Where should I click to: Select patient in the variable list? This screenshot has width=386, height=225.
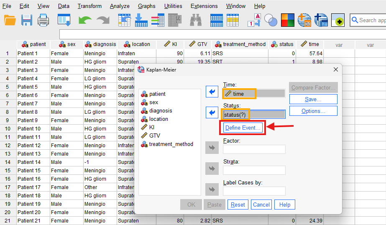point(153,94)
